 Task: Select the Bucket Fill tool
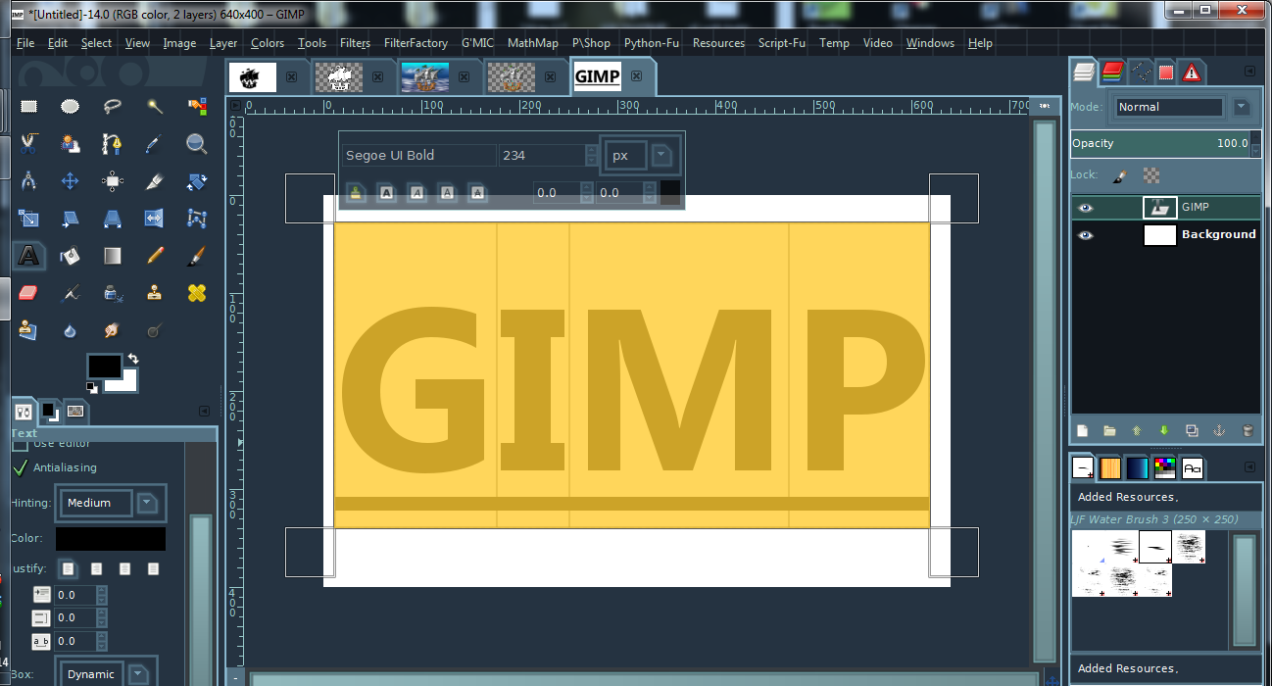coord(71,256)
